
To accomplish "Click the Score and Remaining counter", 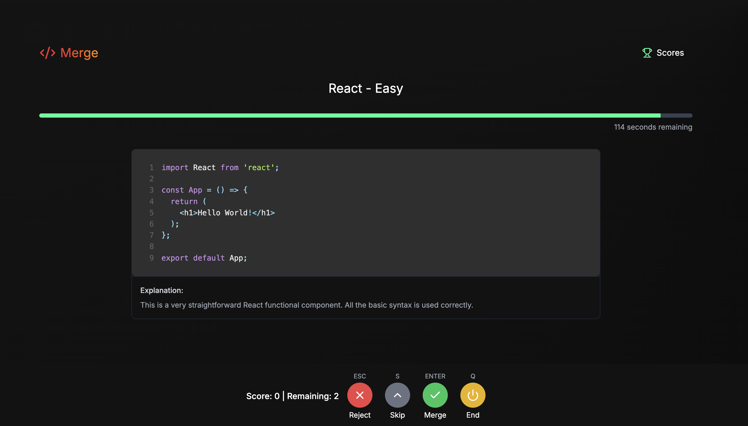I will (292, 396).
